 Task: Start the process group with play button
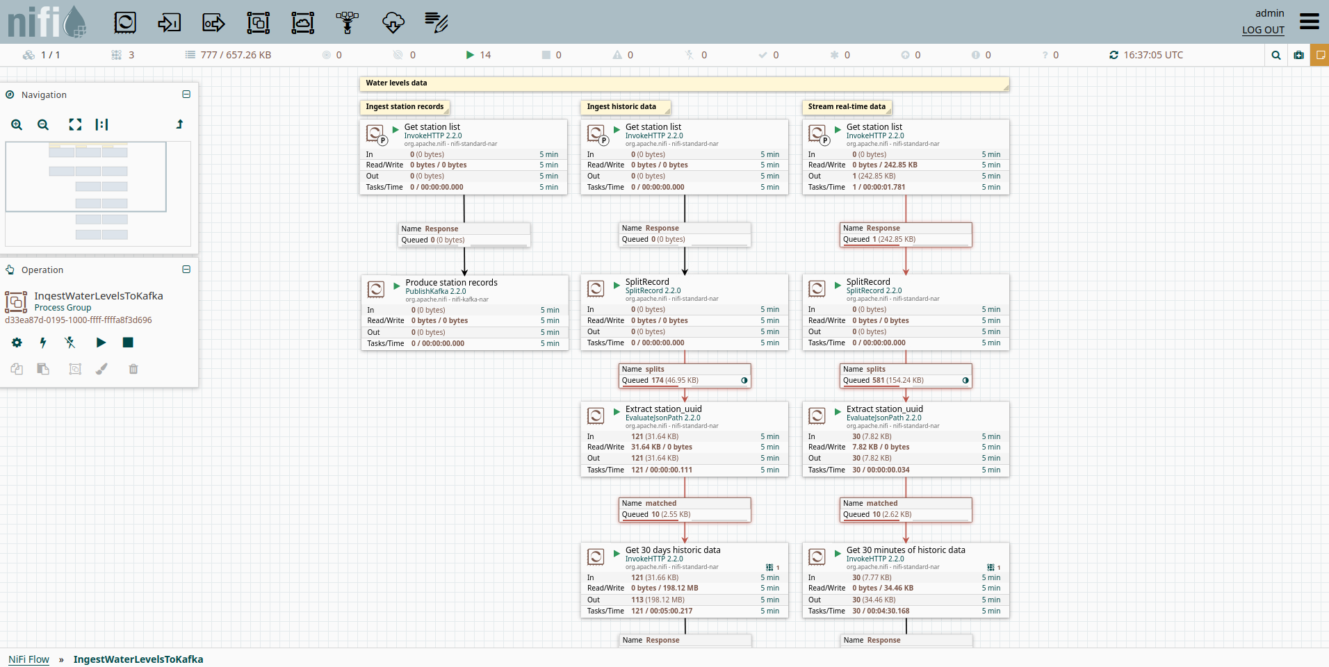(x=101, y=343)
